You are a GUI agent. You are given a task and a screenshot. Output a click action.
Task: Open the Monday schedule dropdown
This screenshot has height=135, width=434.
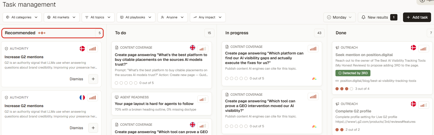[339, 17]
